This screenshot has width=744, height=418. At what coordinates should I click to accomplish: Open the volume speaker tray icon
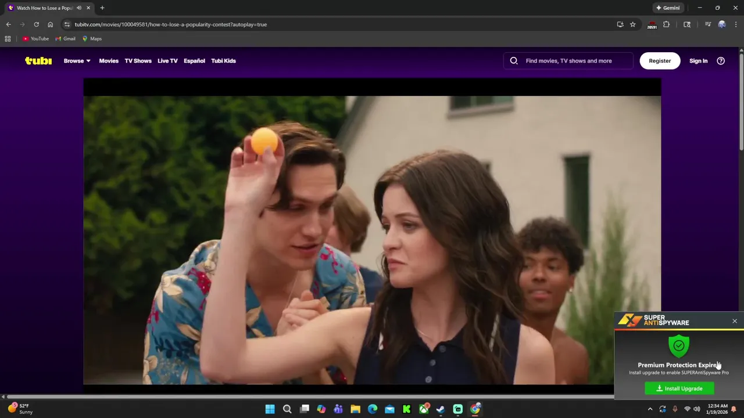click(697, 409)
